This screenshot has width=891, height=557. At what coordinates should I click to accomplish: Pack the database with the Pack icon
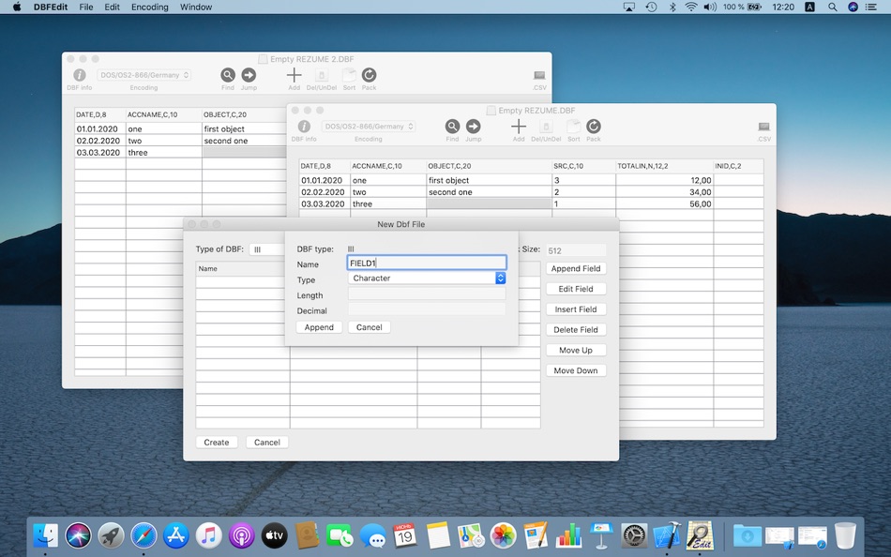tap(594, 127)
